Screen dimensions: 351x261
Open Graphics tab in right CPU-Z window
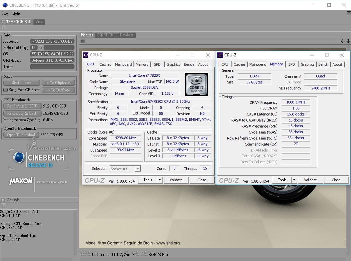click(x=307, y=64)
